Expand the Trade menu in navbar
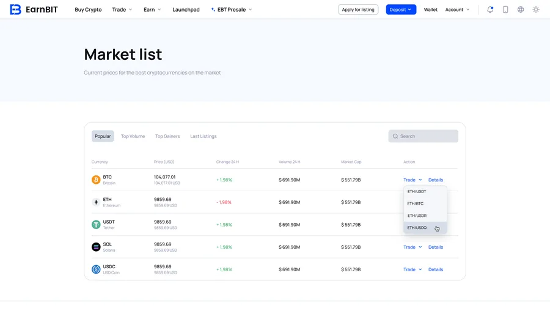 tap(122, 9)
